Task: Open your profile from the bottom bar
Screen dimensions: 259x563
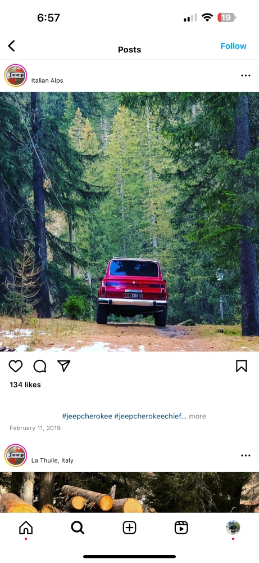Action: 233,528
